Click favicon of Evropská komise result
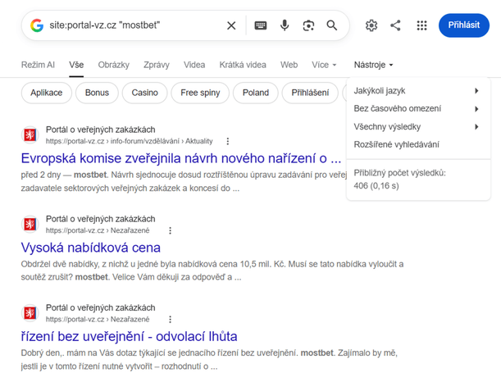 click(30, 134)
